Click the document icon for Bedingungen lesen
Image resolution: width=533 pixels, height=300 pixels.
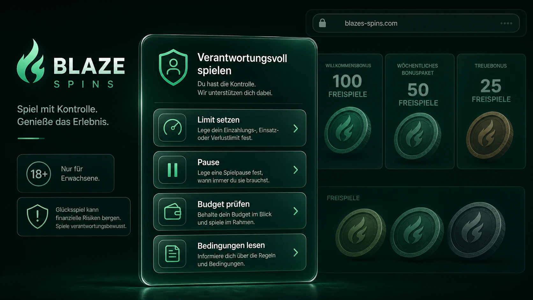tap(172, 254)
